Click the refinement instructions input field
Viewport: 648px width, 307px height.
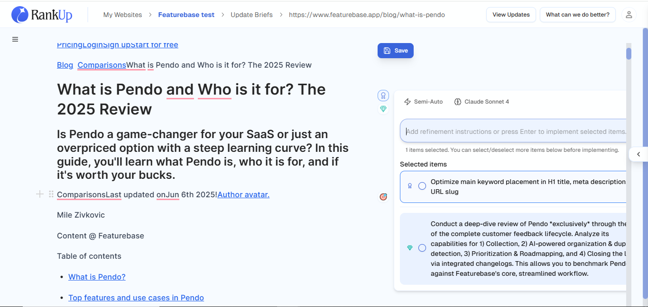513,131
